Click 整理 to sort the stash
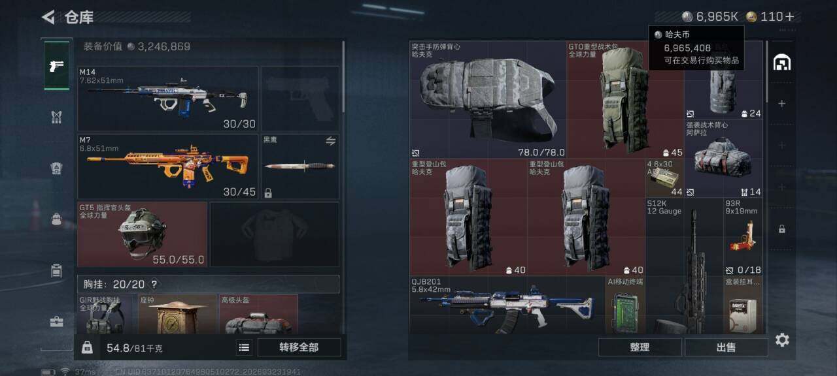Image resolution: width=837 pixels, height=376 pixels. (x=640, y=347)
